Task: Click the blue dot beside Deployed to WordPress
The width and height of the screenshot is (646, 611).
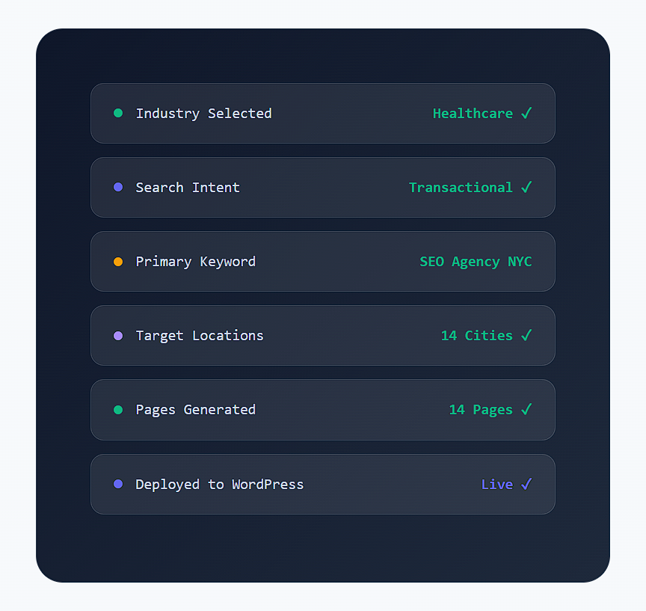Action: [118, 484]
